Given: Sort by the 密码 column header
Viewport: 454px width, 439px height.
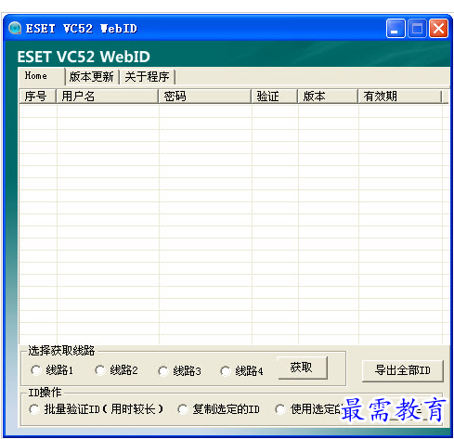Looking at the screenshot, I should click(x=205, y=97).
